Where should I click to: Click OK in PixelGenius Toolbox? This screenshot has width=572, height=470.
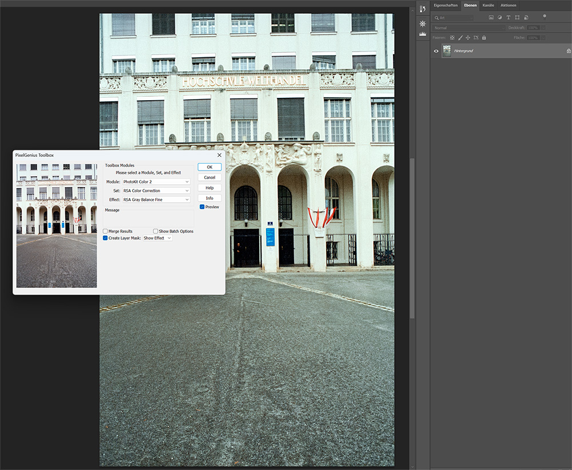coord(209,167)
